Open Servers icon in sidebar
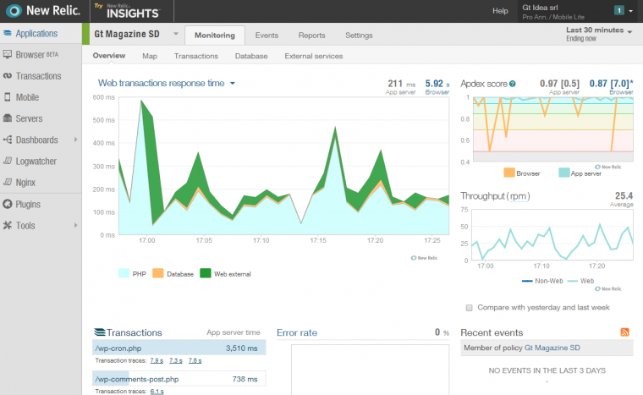The image size is (643, 395). pyautogui.click(x=8, y=118)
